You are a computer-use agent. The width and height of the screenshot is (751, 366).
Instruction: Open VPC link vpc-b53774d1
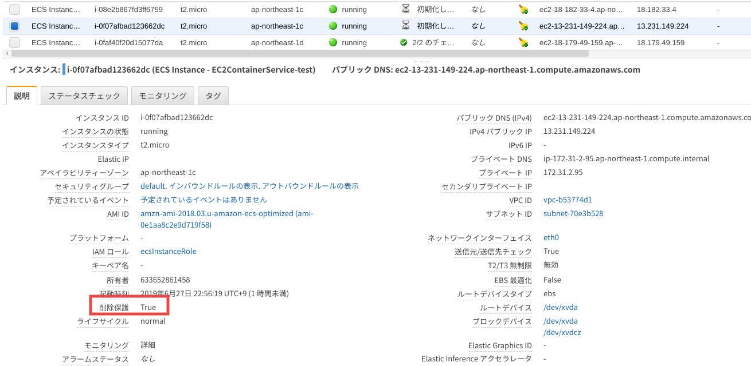[568, 200]
